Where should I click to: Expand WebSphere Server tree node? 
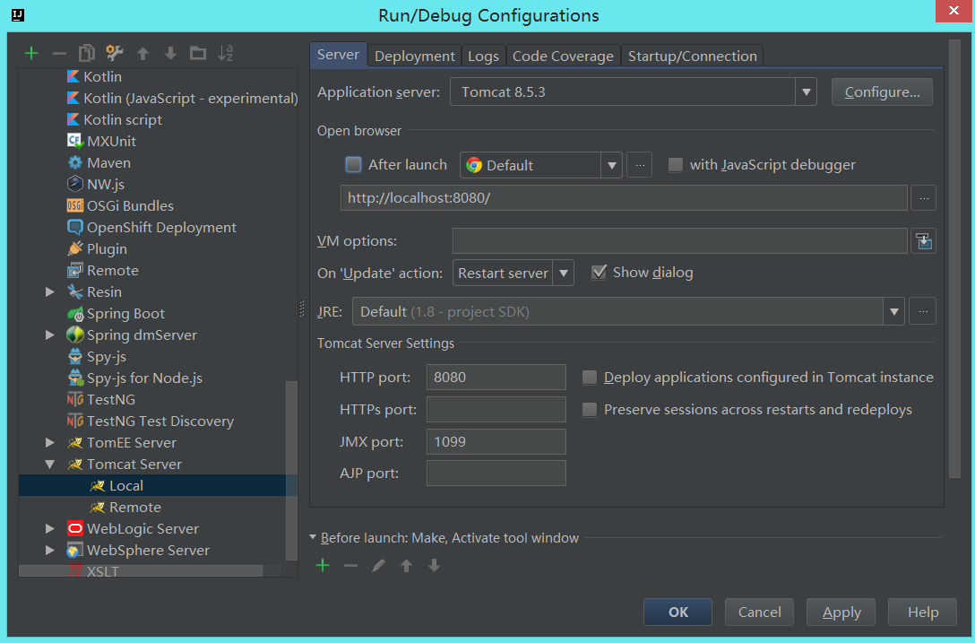tap(50, 551)
